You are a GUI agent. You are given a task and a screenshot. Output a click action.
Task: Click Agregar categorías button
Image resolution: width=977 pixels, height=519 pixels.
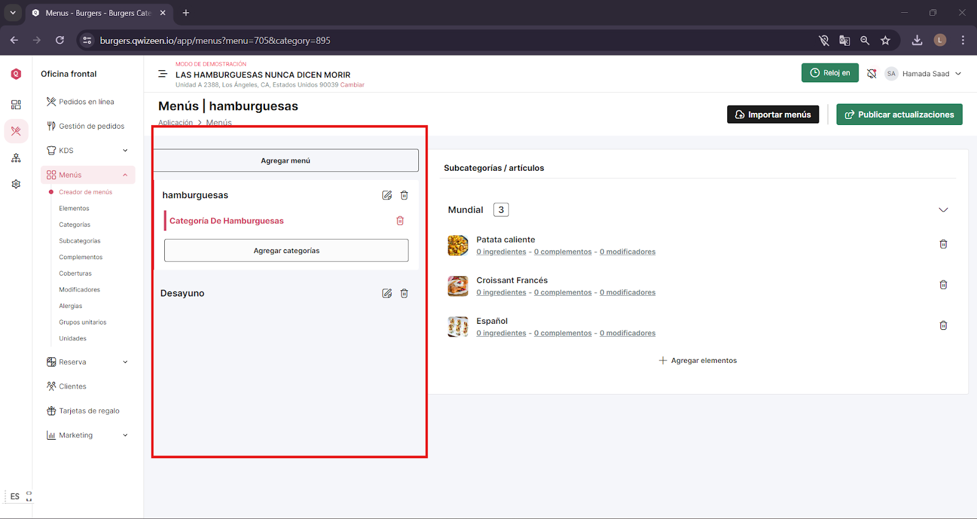[x=286, y=251]
